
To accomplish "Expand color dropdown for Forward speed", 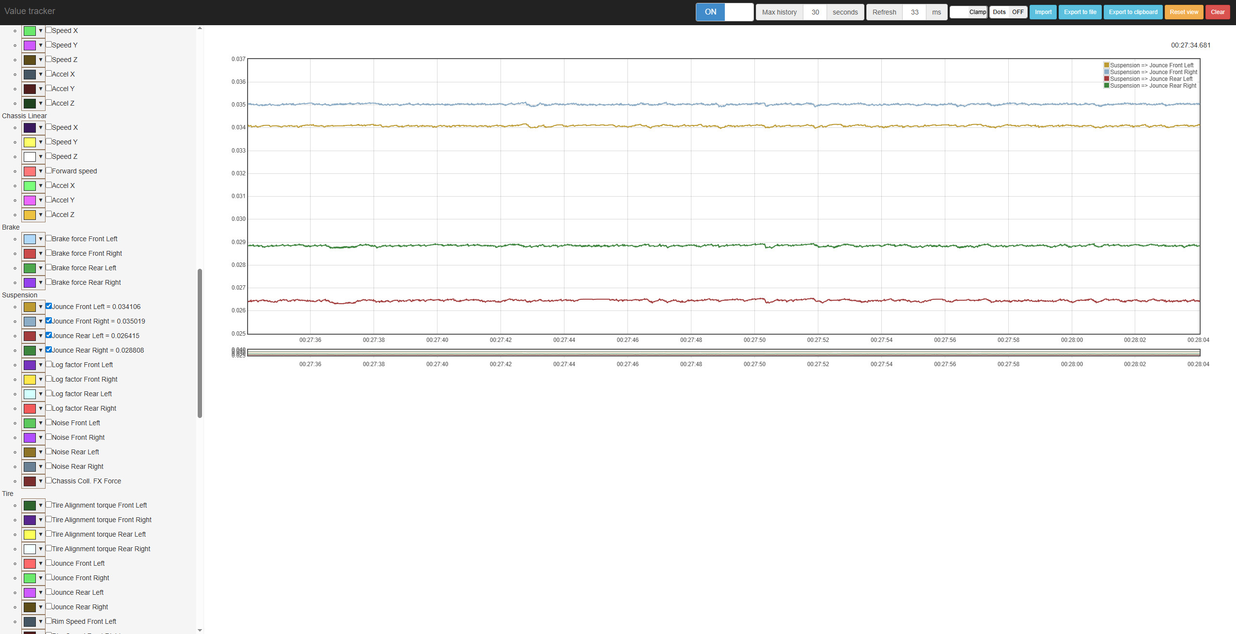I will tap(41, 171).
